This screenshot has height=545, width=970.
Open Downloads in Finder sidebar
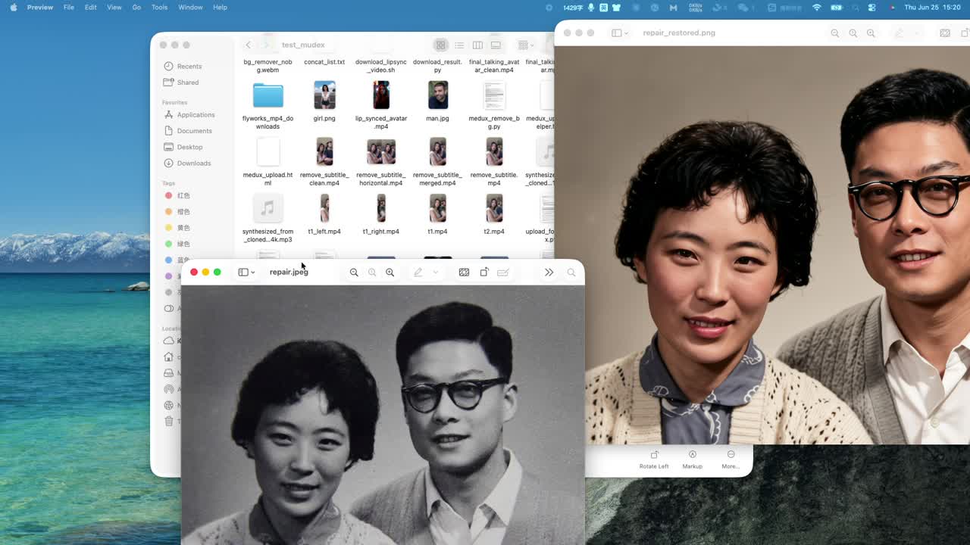187,163
